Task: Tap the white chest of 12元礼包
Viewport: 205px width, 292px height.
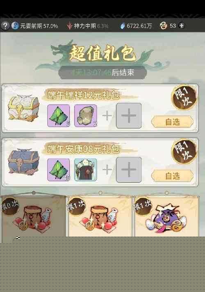Action: coord(24,108)
